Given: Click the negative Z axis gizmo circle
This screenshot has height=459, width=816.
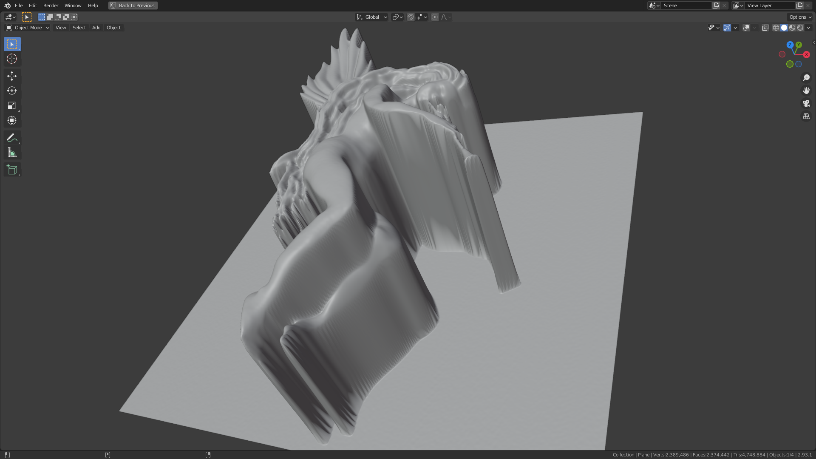Looking at the screenshot, I should tap(799, 64).
